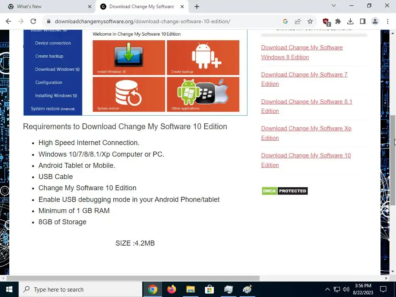Image resolution: width=396 pixels, height=297 pixels.
Task: Click the Install Windows 10 tile
Action: (129, 58)
